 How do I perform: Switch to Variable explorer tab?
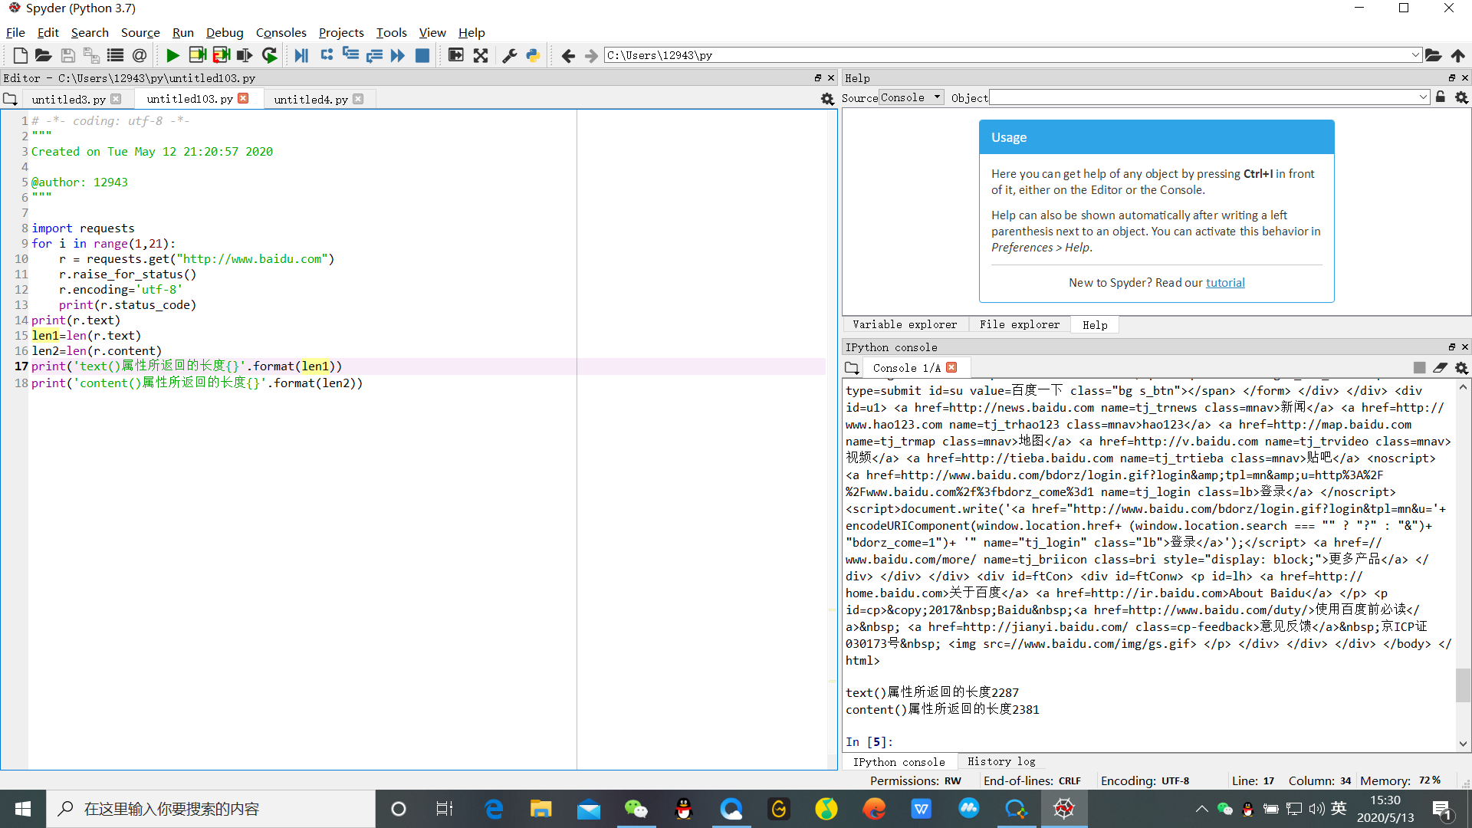click(905, 324)
